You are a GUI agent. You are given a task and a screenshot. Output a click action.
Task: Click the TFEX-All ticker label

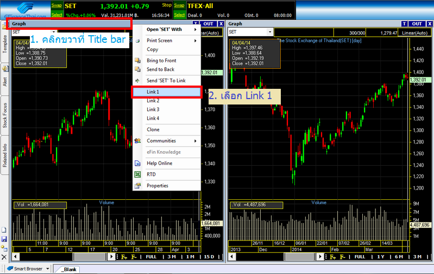[x=200, y=6]
